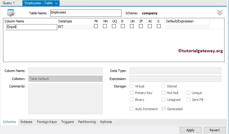Image resolution: width=229 pixels, height=134 pixels.
Task: Check the UN checkbox for Empid
Action: [x=132, y=26]
